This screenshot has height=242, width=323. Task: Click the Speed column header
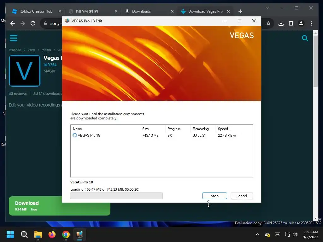coord(224,129)
